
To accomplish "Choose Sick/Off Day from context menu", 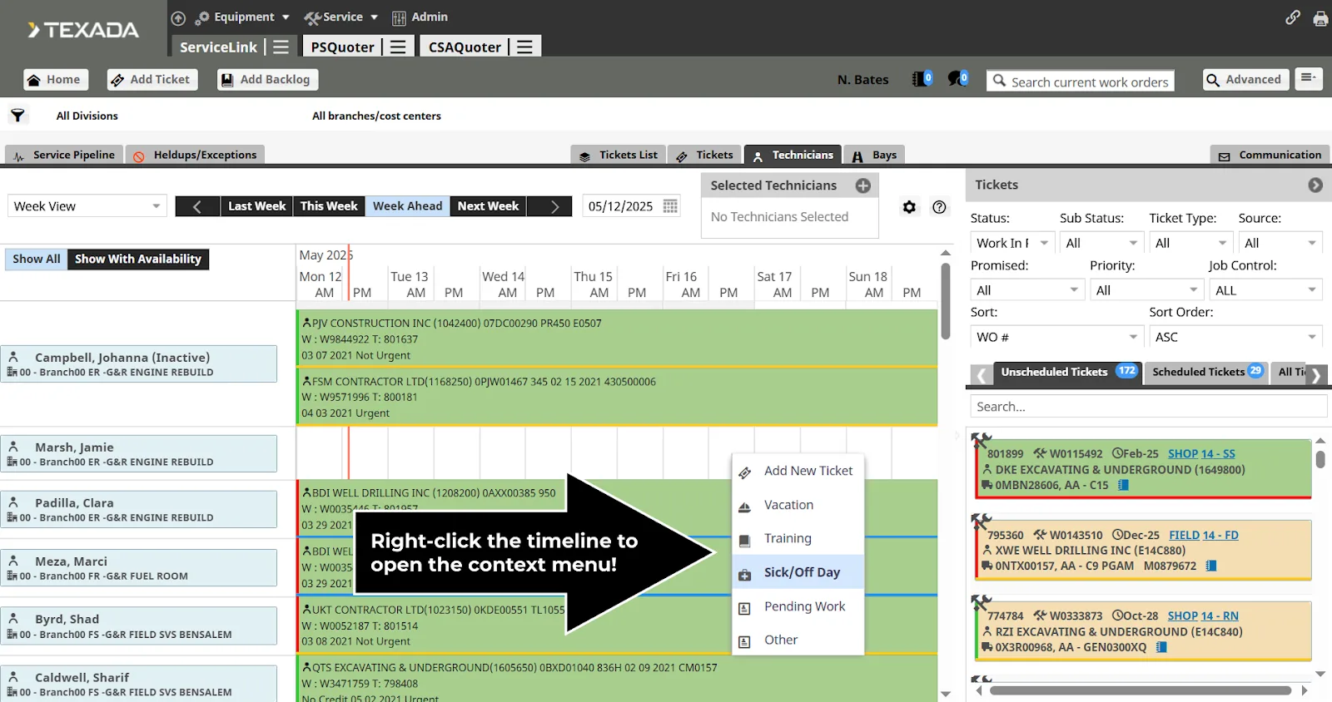I will (802, 572).
